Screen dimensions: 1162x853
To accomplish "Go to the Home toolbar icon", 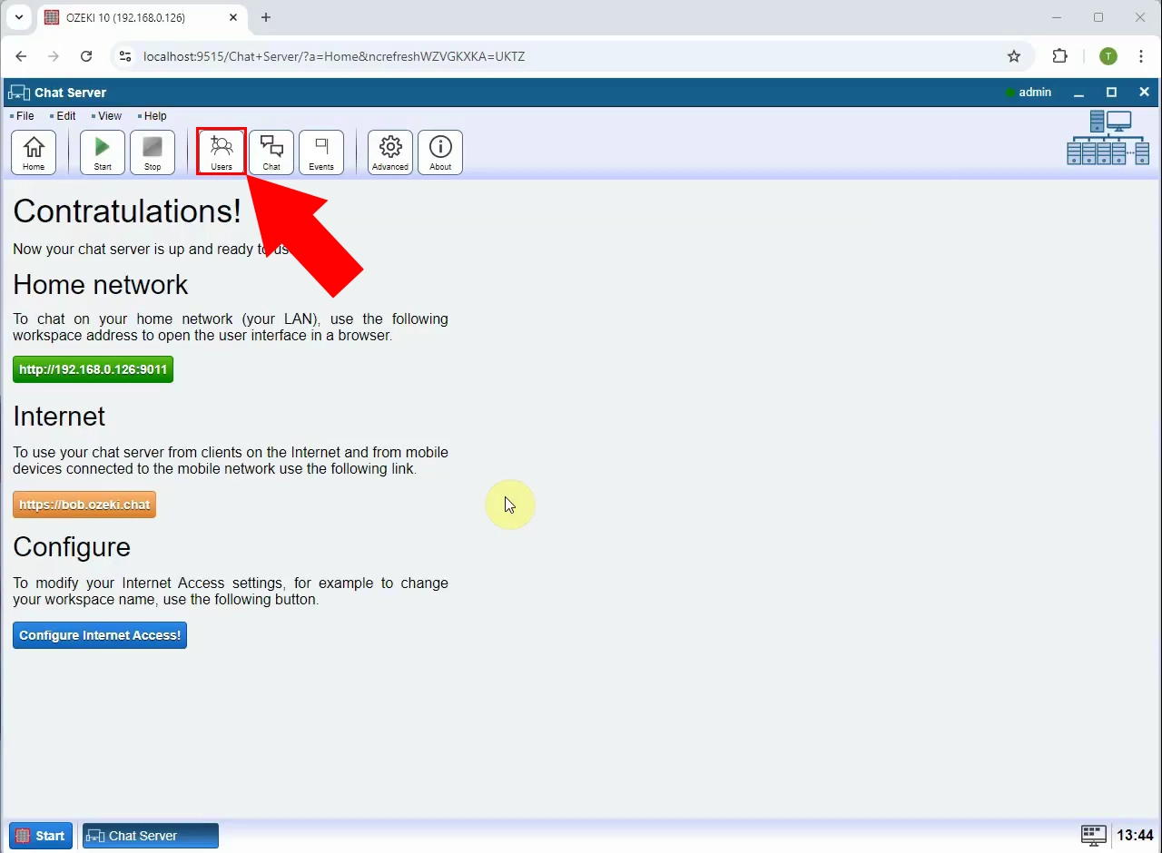I will pos(34,152).
